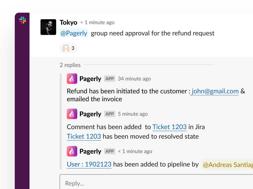This screenshot has height=189, width=253.
Task: Click the Pagerly name on the first reply
Action: coord(90,79)
